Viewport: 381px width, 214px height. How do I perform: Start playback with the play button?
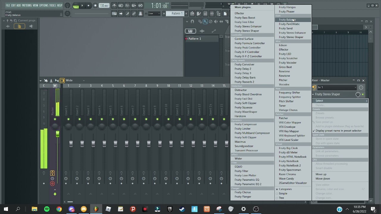pyautogui.click(x=82, y=5)
